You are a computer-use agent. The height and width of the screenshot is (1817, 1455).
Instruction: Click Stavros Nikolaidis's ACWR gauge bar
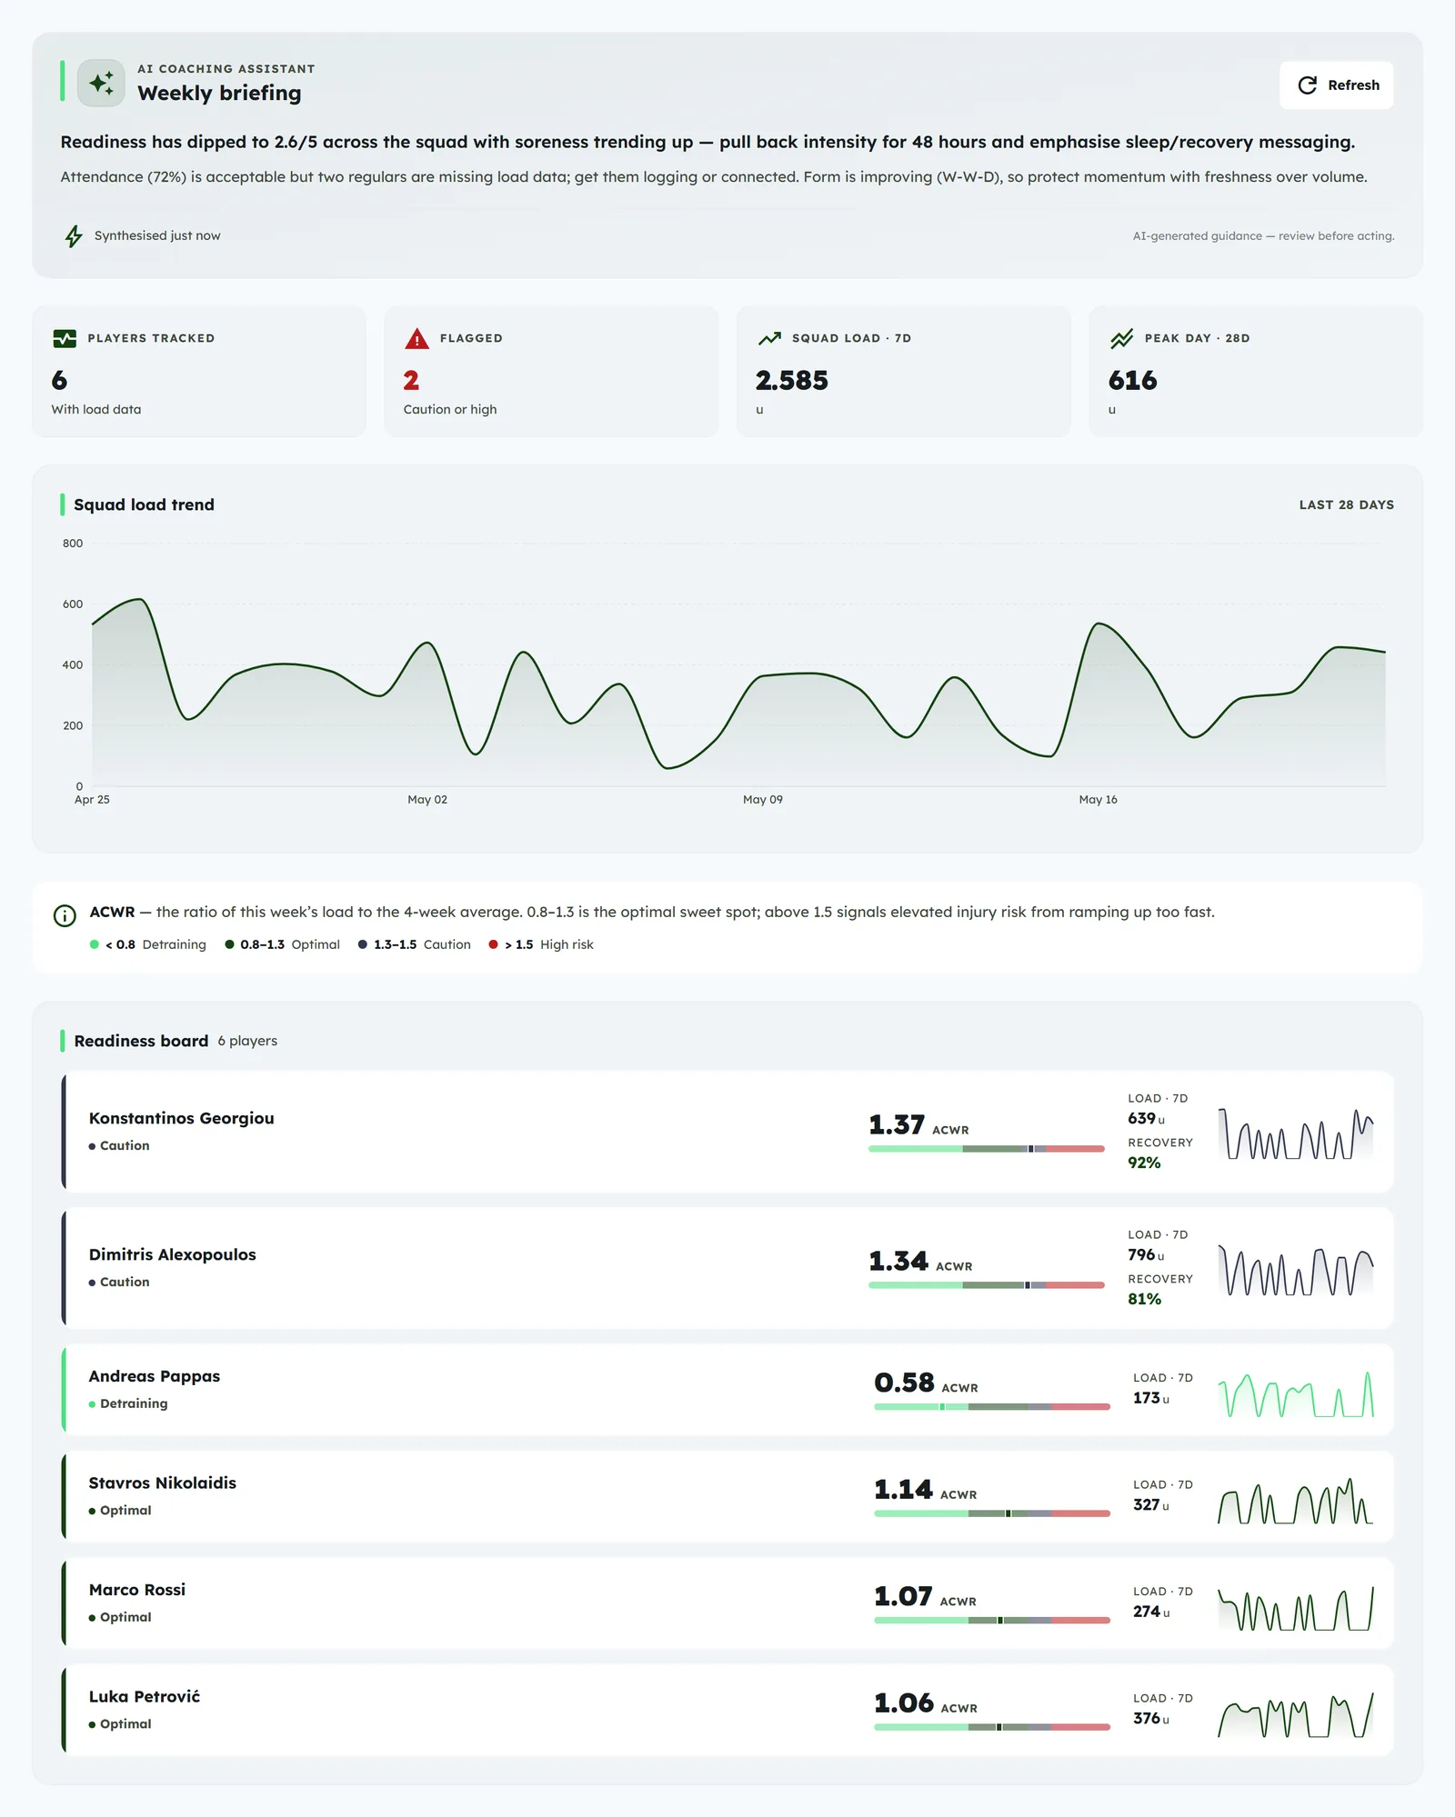992,1513
